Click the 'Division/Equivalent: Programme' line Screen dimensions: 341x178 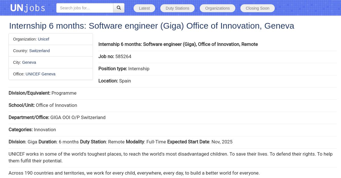tap(42, 93)
